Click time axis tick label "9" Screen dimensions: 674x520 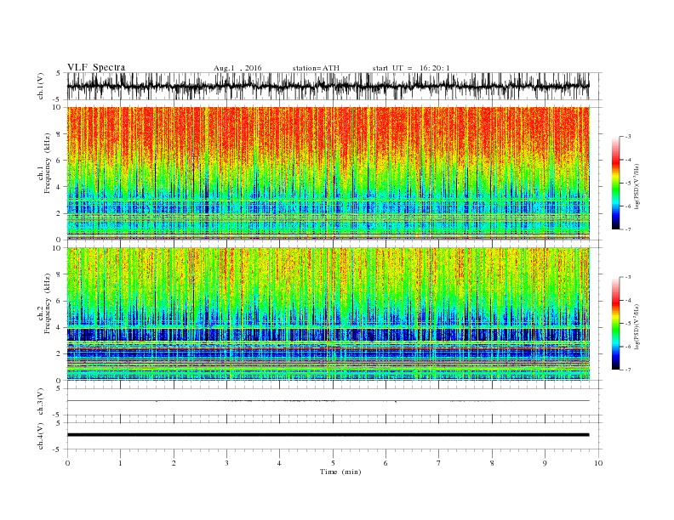[545, 463]
